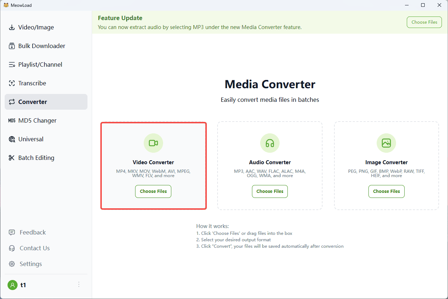Click the Video/Image download icon in sidebar
This screenshot has width=448, height=299.
(12, 28)
